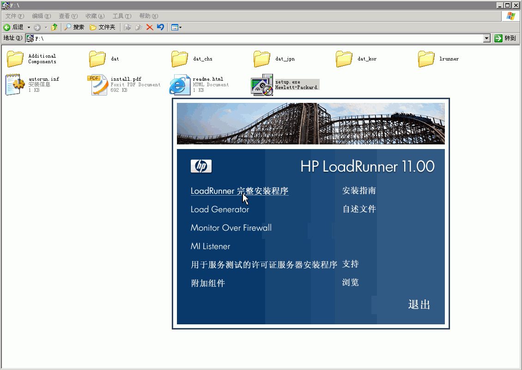Click the dat_kor folder name text
Screen dimensions: 522x370
367,59
